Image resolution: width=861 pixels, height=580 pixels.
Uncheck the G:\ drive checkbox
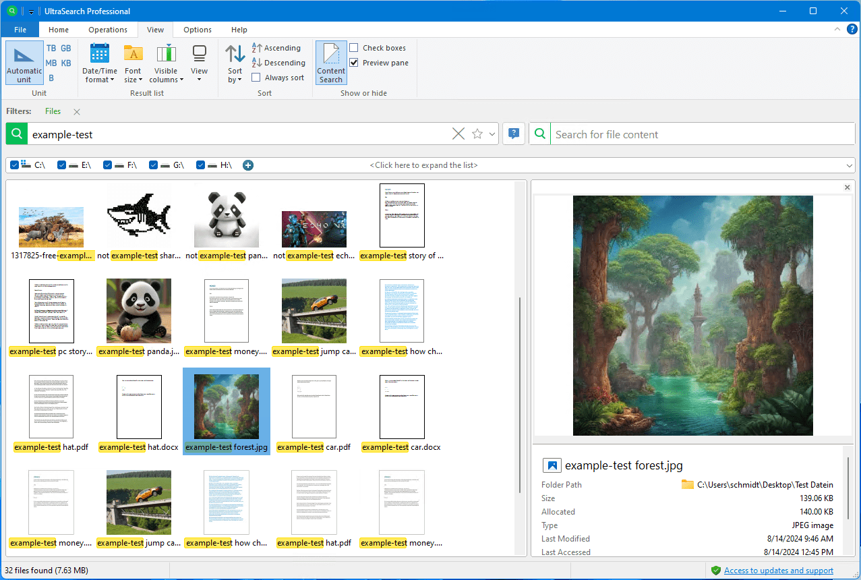pyautogui.click(x=154, y=165)
